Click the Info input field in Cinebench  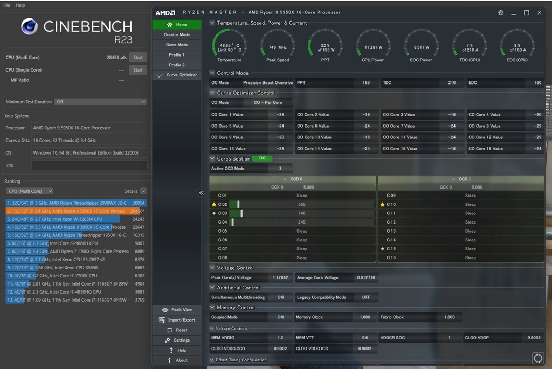point(89,165)
